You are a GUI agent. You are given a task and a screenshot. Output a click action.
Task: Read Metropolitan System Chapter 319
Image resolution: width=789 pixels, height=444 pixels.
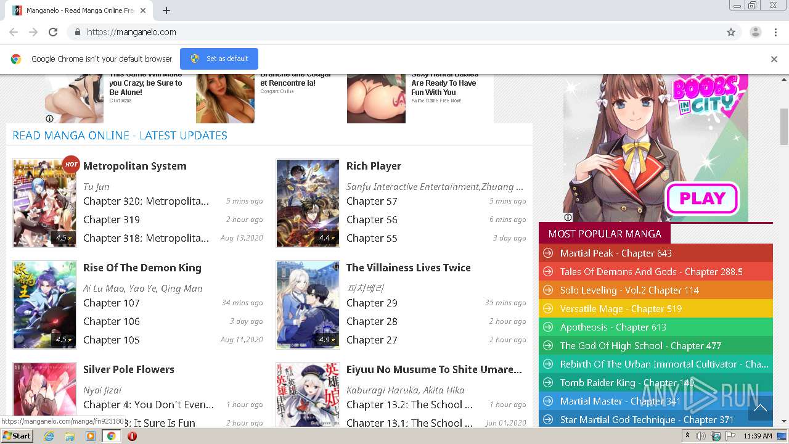coord(112,220)
